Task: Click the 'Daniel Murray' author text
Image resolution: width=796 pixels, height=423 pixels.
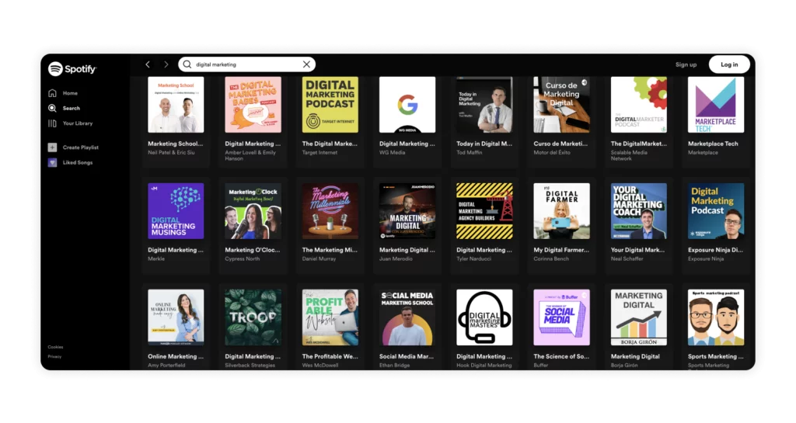Action: pyautogui.click(x=319, y=259)
